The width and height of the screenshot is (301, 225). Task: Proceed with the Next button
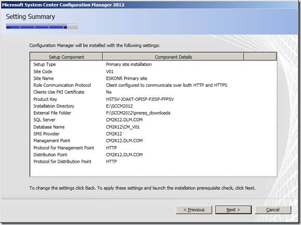[x=233, y=210]
